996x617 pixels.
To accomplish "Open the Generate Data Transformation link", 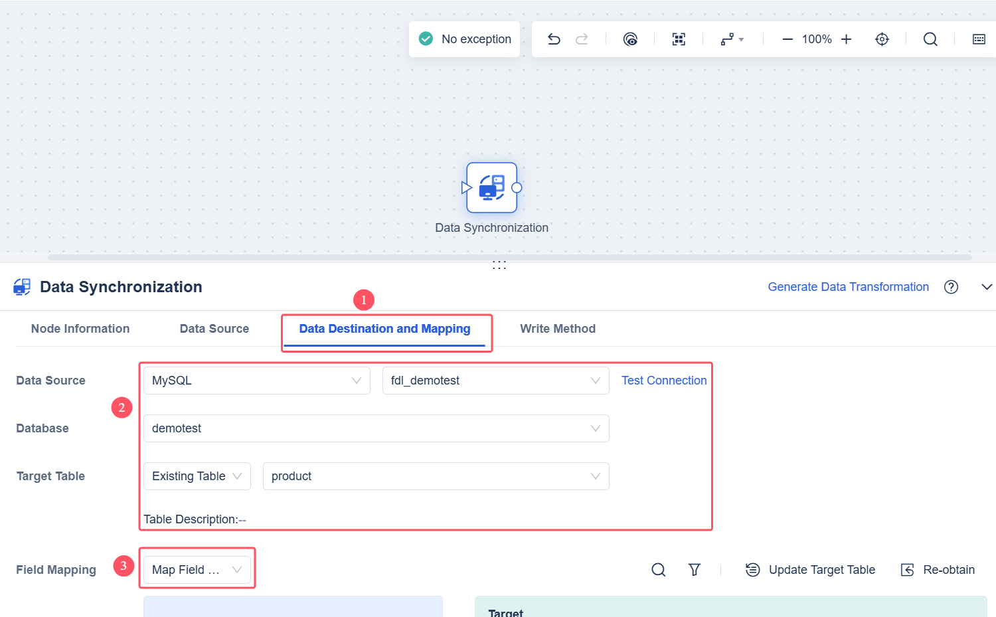I will click(x=849, y=287).
